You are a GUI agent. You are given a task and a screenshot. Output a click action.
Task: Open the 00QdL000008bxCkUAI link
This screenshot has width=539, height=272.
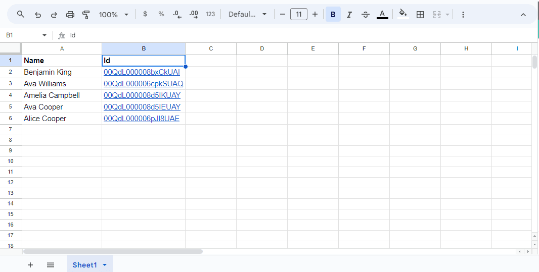tap(142, 72)
